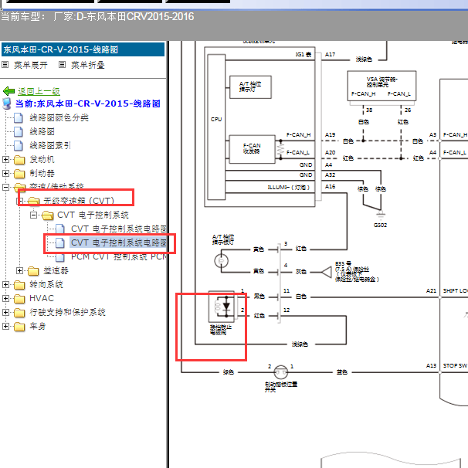This screenshot has width=468, height=468.
Task: Select 行驶支持和保护系统 folder label
Action: [x=67, y=313]
